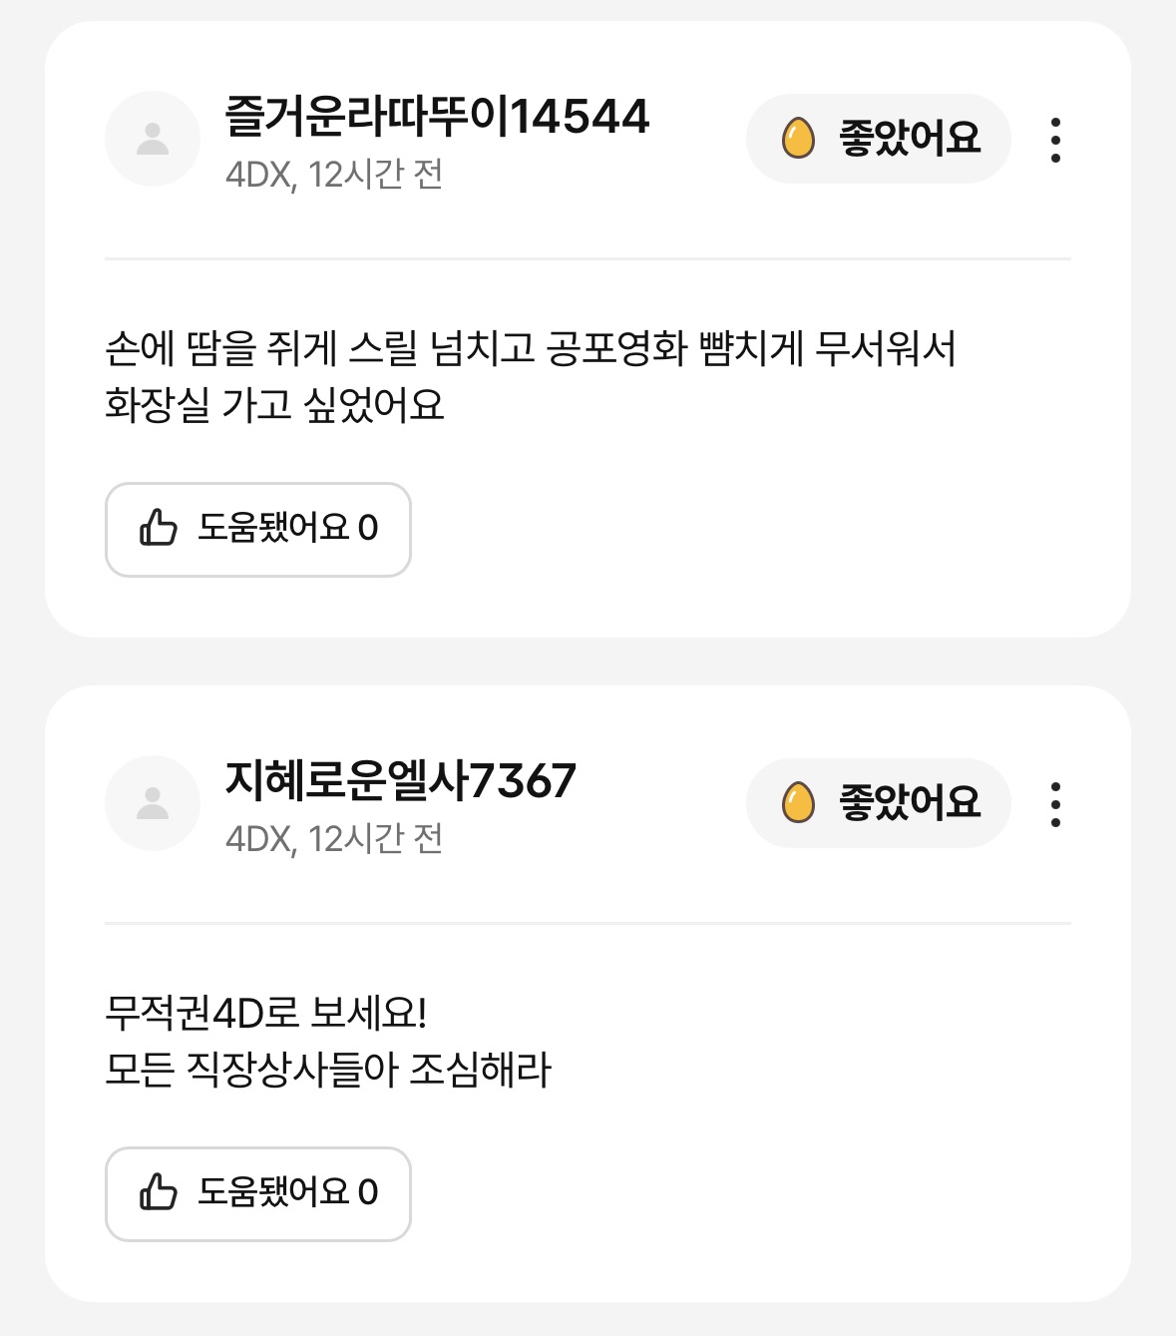
Task: Click the helpful count 0 on 지혜로운엘사7367's review
Action: [x=368, y=1193]
